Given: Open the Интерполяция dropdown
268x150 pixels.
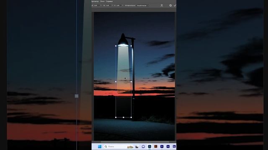Looking at the screenshot, I should click(x=142, y=5).
